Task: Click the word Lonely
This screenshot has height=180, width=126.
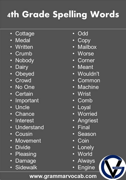Action: pyautogui.click(x=86, y=148)
